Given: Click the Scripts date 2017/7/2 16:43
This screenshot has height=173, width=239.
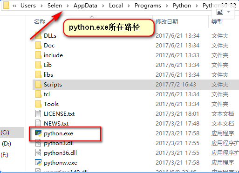Looking at the screenshot, I should click(176, 85).
